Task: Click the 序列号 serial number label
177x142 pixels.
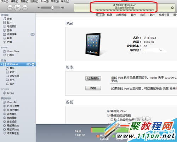Action: coord(135,50)
